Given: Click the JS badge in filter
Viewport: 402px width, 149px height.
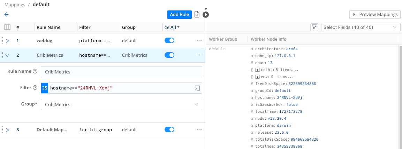Looking at the screenshot, I should [x=45, y=88].
